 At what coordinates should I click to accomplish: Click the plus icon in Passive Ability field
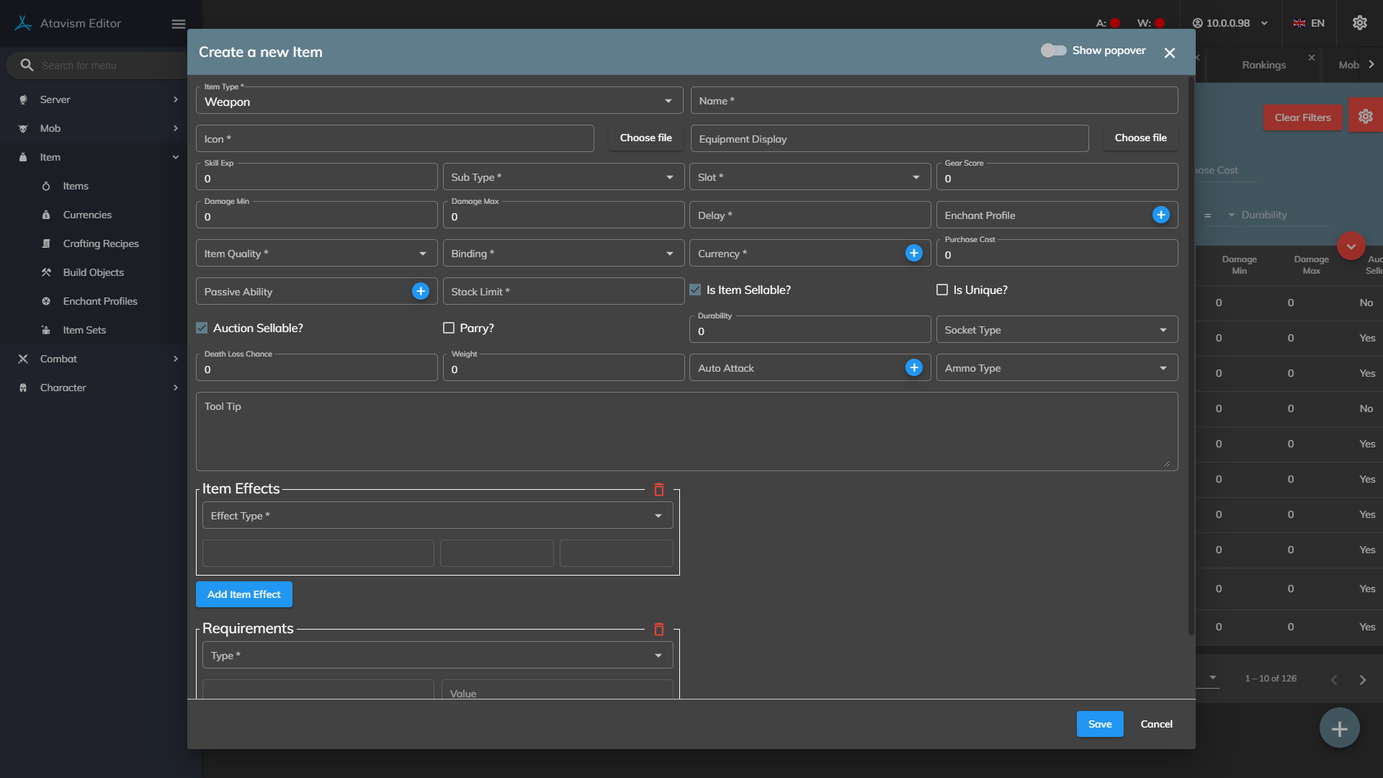coord(420,291)
